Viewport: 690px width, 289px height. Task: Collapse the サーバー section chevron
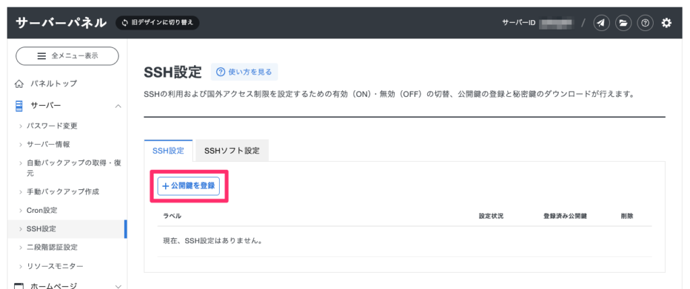pos(118,106)
